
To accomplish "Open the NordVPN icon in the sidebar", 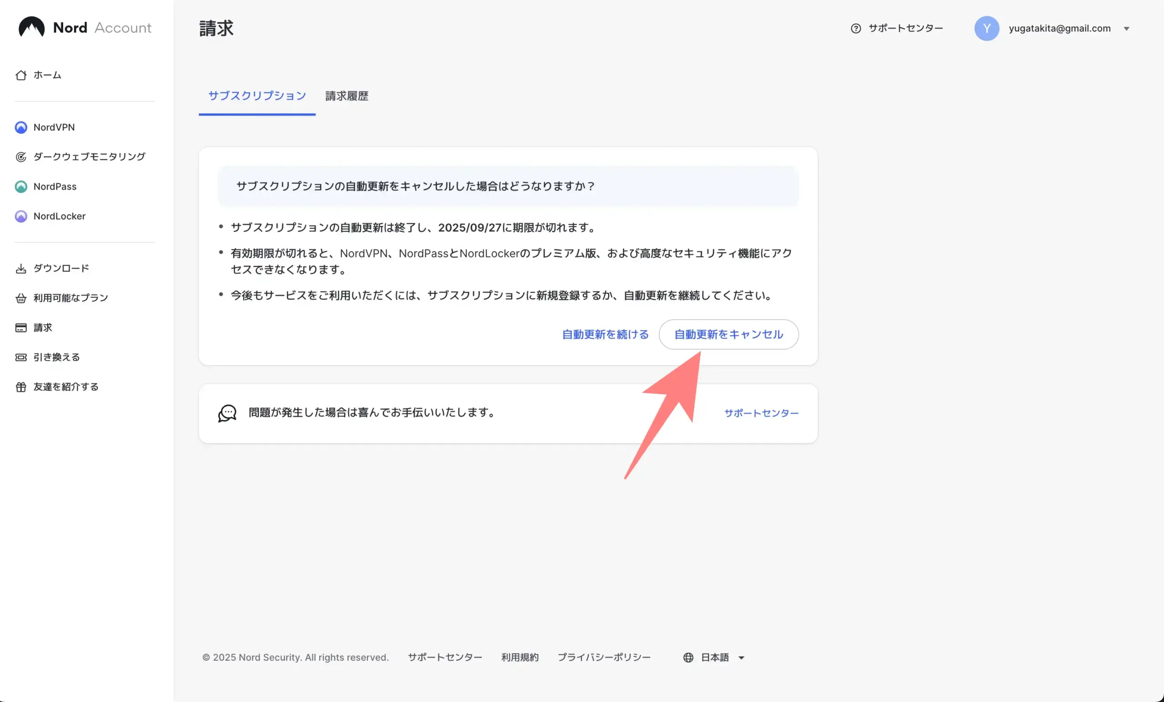I will (21, 128).
